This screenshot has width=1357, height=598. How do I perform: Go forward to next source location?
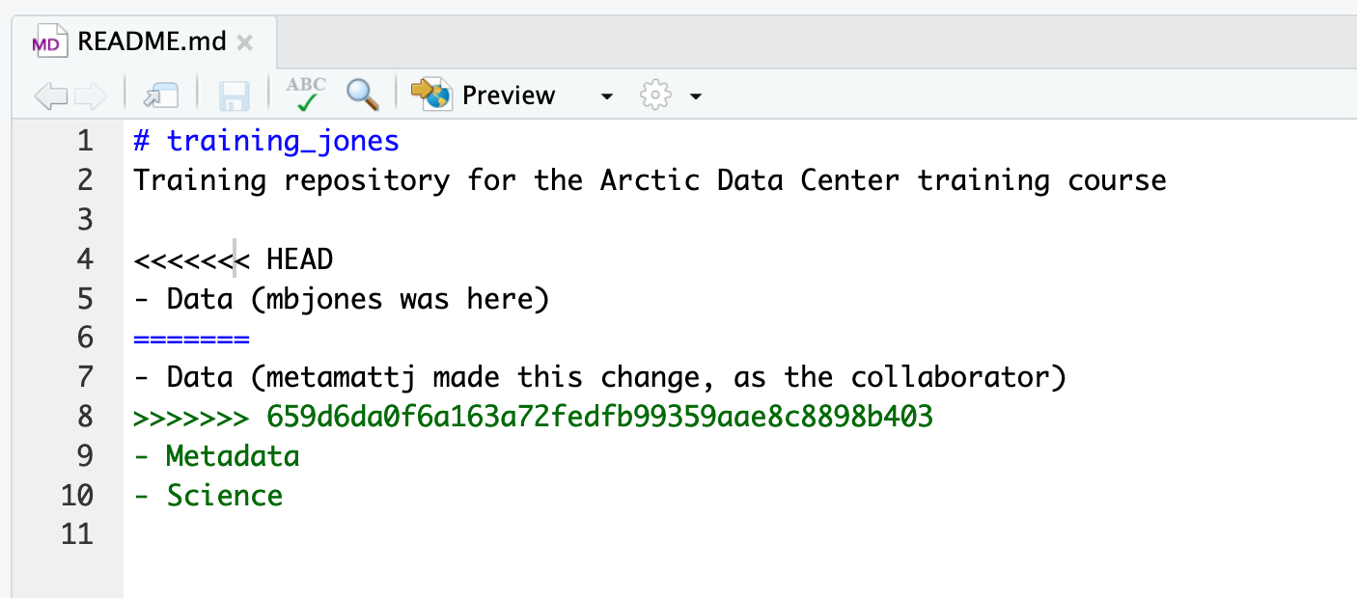click(x=90, y=95)
